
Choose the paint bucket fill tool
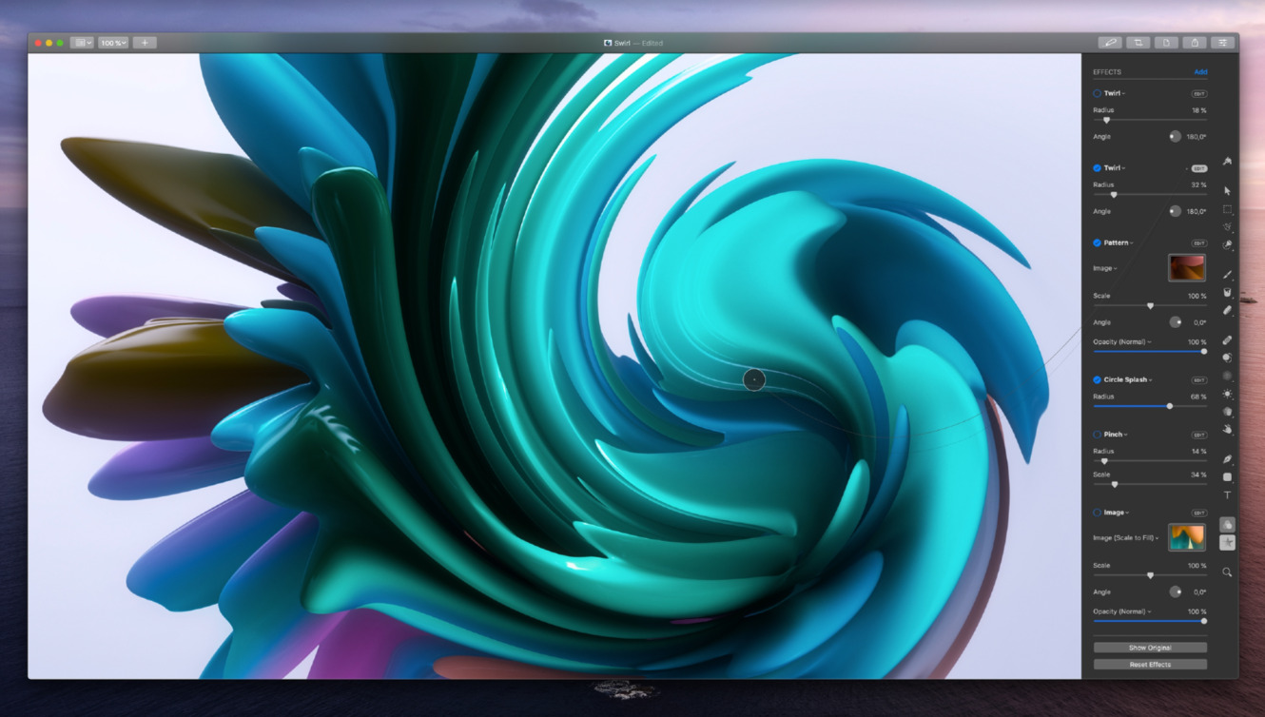tap(1227, 293)
